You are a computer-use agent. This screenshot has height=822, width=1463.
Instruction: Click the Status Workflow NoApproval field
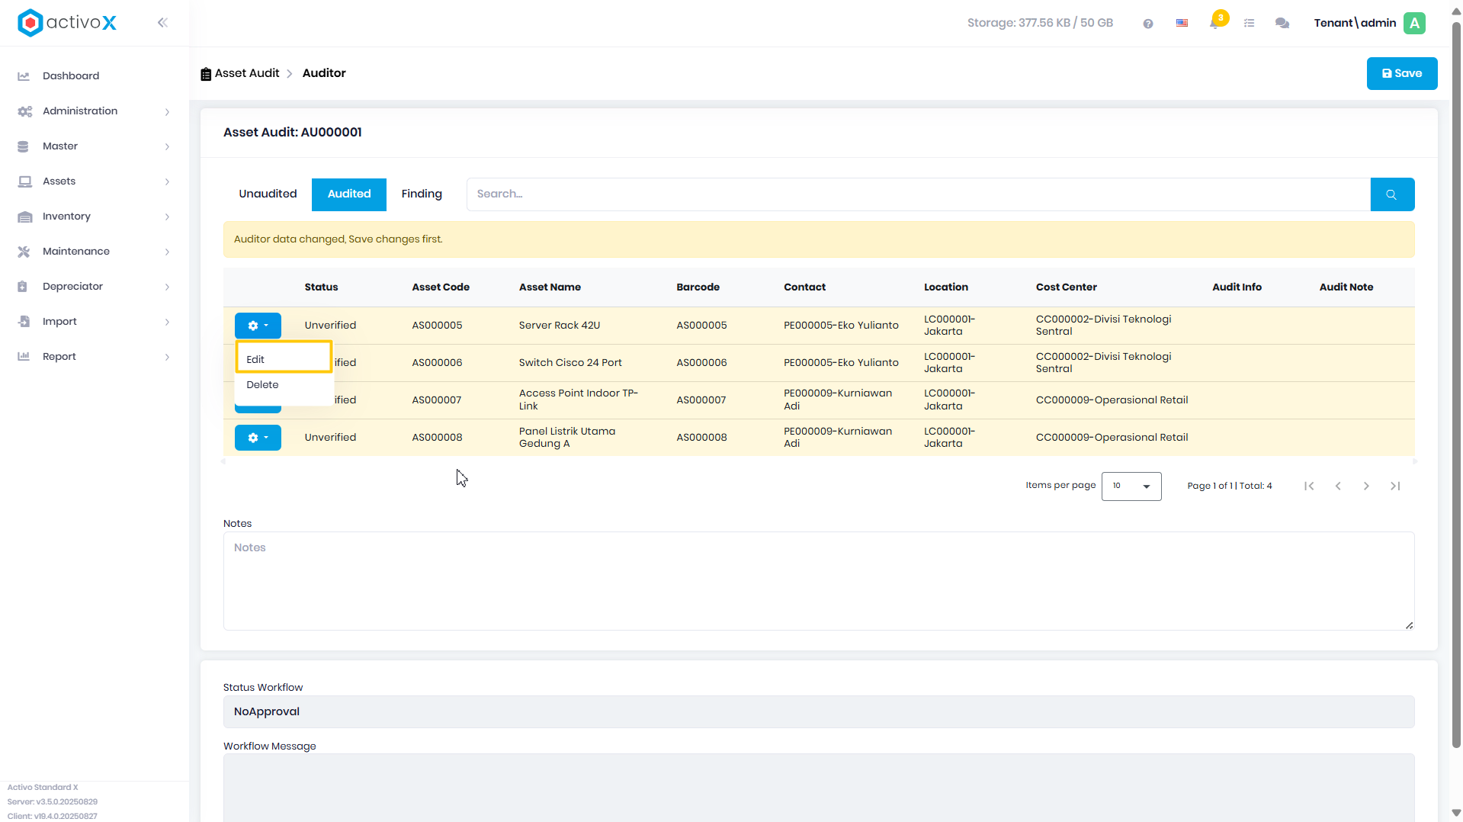[818, 712]
